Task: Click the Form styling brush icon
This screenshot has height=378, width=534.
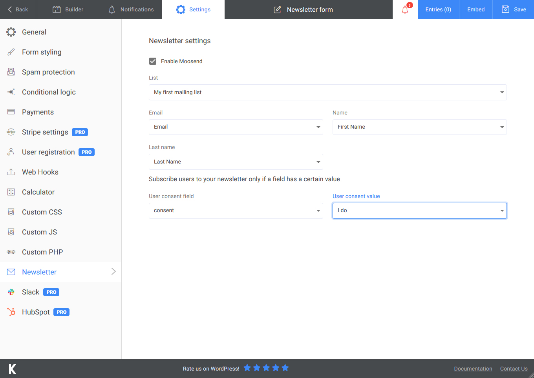Action: [11, 52]
